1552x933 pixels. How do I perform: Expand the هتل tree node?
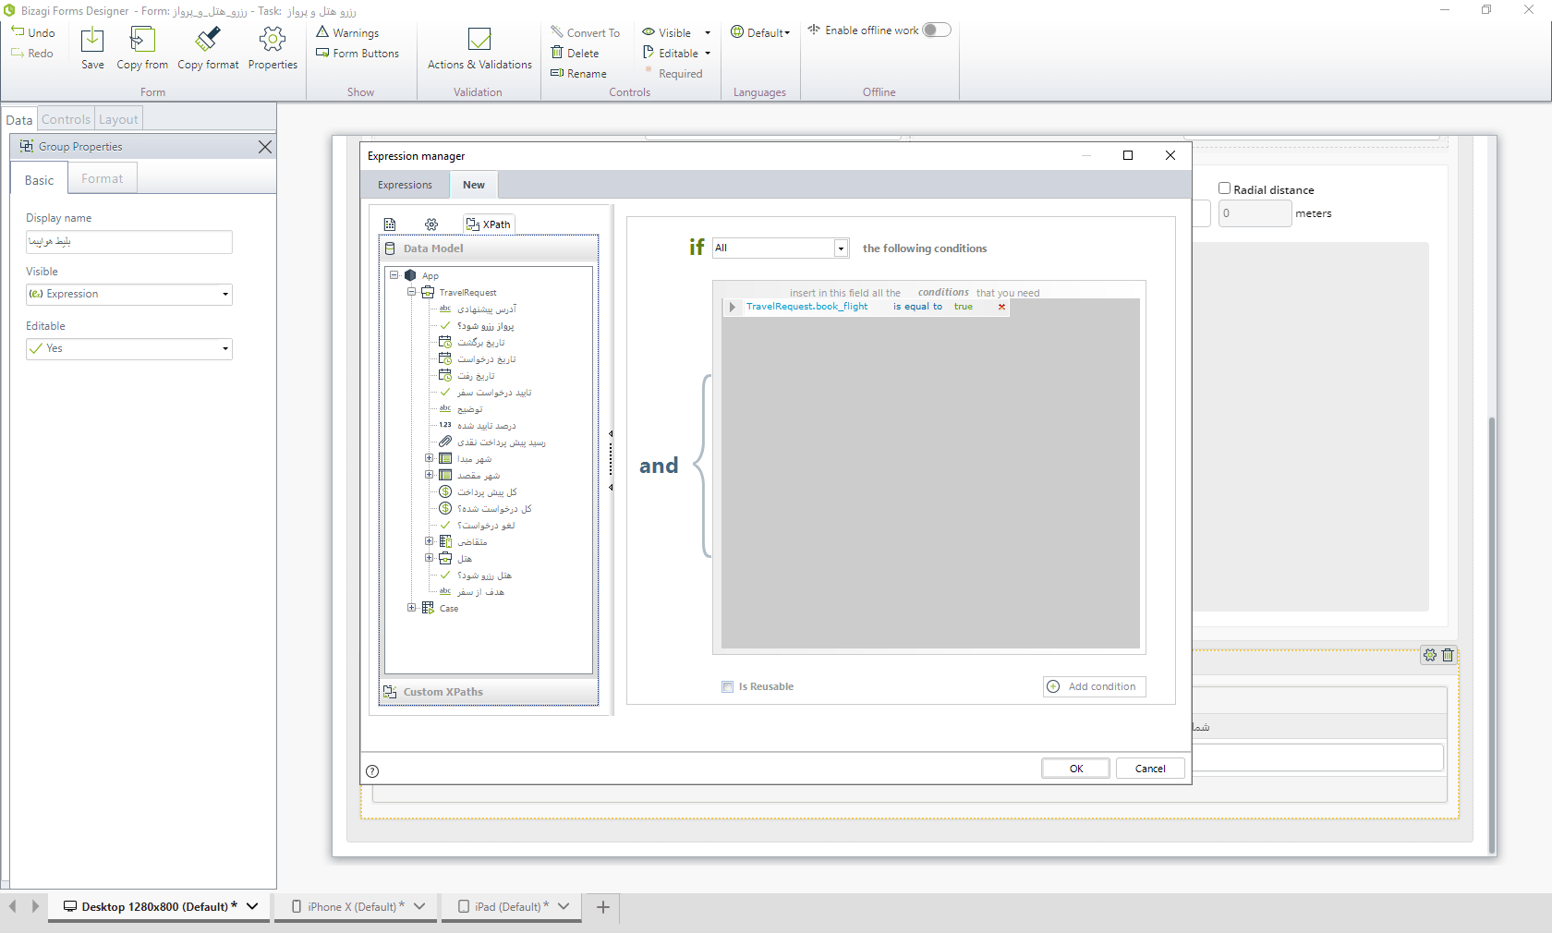429,558
